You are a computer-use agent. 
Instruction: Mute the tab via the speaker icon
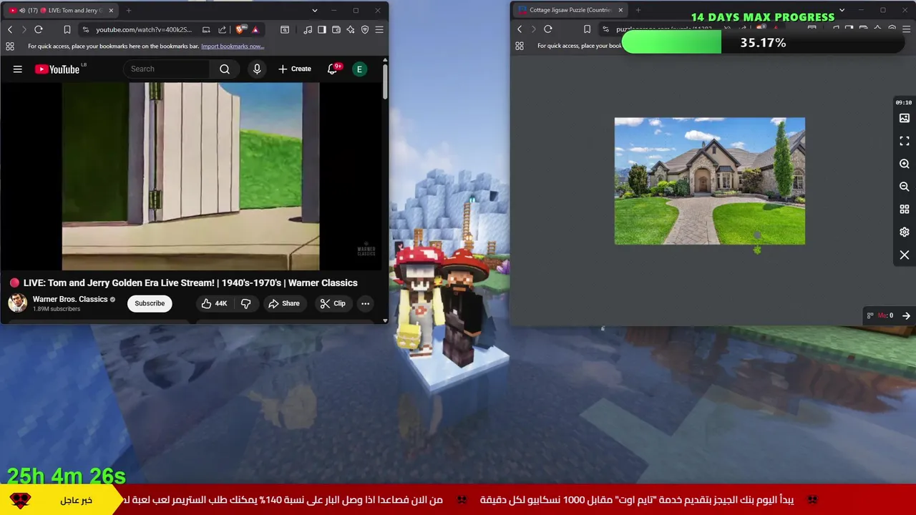[22, 10]
